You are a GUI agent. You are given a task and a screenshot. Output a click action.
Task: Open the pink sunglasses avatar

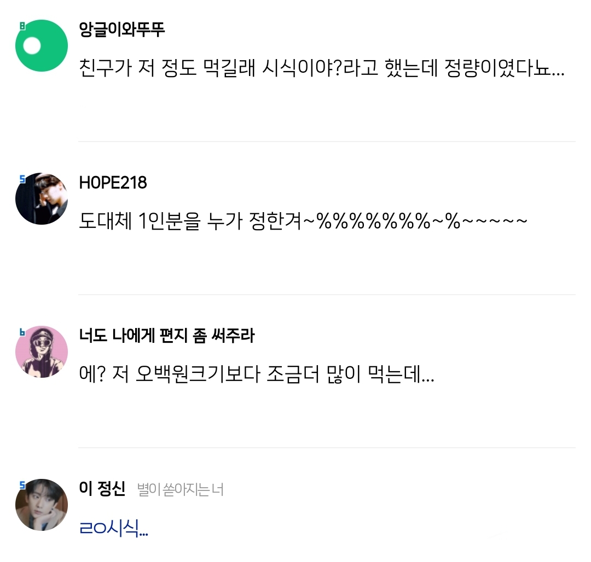42,352
